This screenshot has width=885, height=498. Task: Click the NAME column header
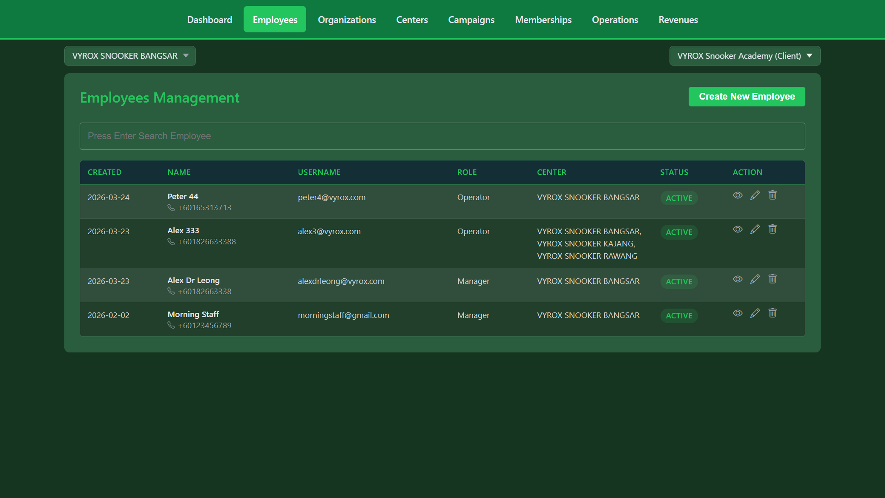point(179,172)
